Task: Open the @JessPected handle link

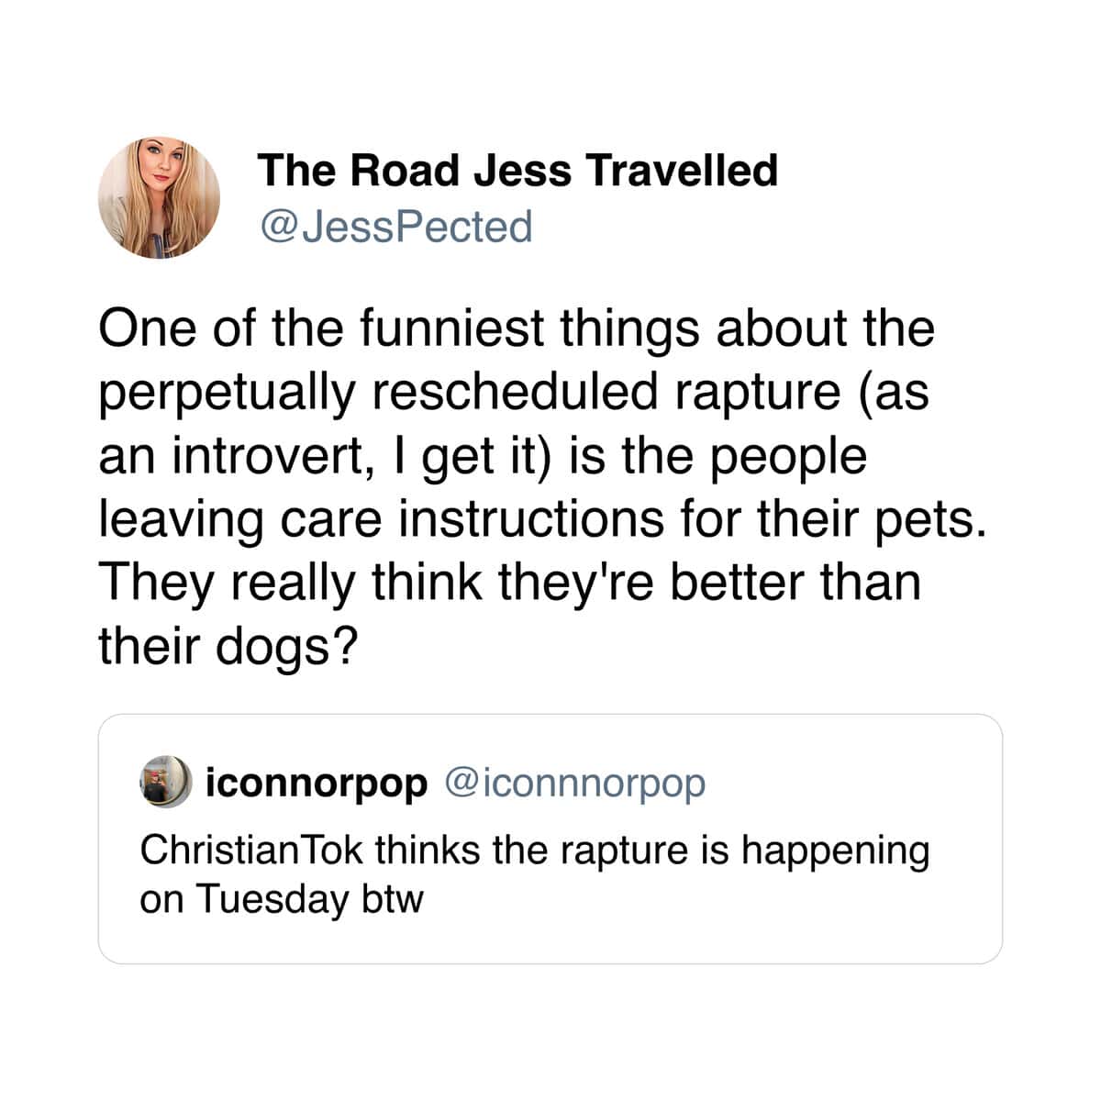Action: pos(395,227)
